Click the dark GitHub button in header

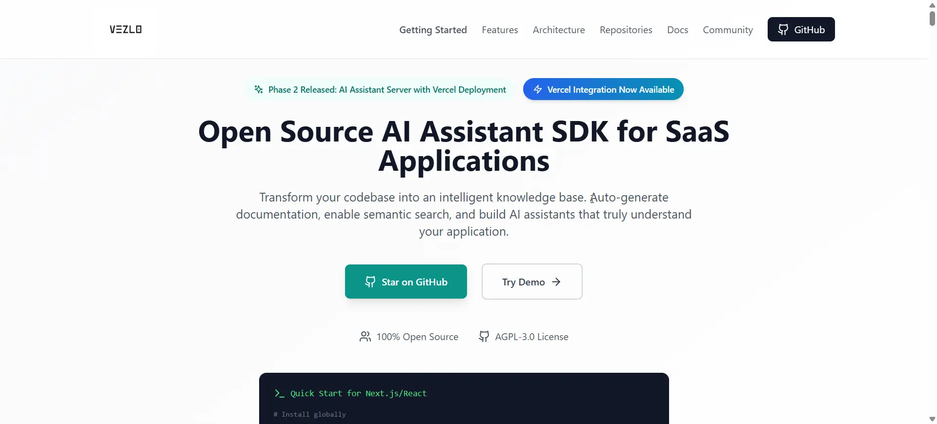[801, 29]
